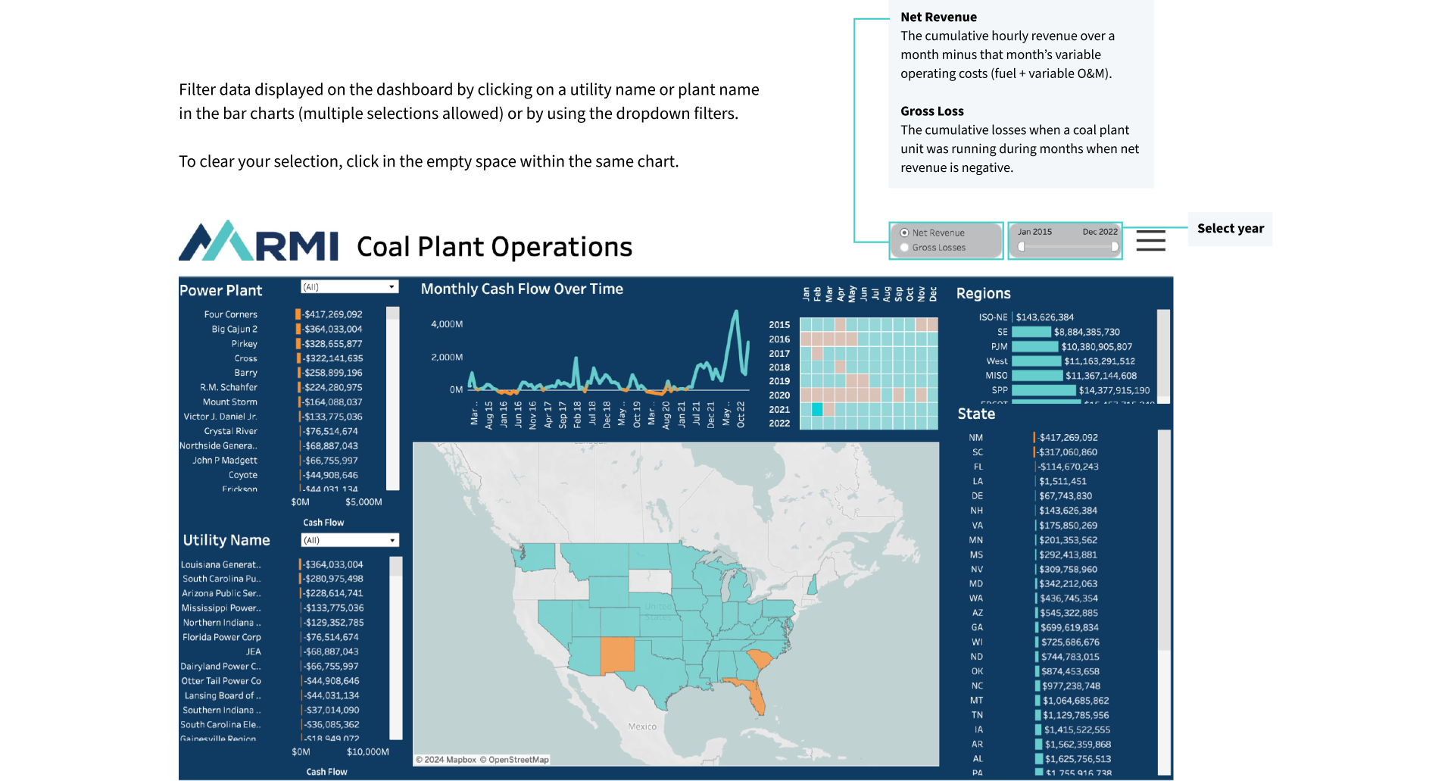Click the OpenStreetMap attribution link

(x=518, y=760)
